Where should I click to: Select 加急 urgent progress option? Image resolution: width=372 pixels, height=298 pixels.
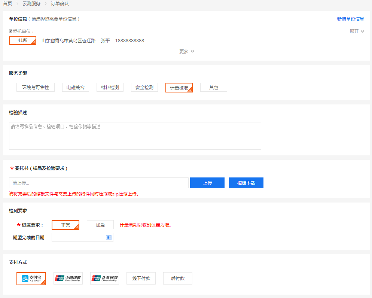point(100,225)
